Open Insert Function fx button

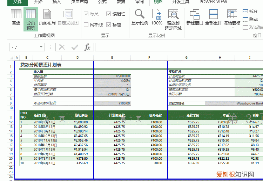(x=87, y=47)
